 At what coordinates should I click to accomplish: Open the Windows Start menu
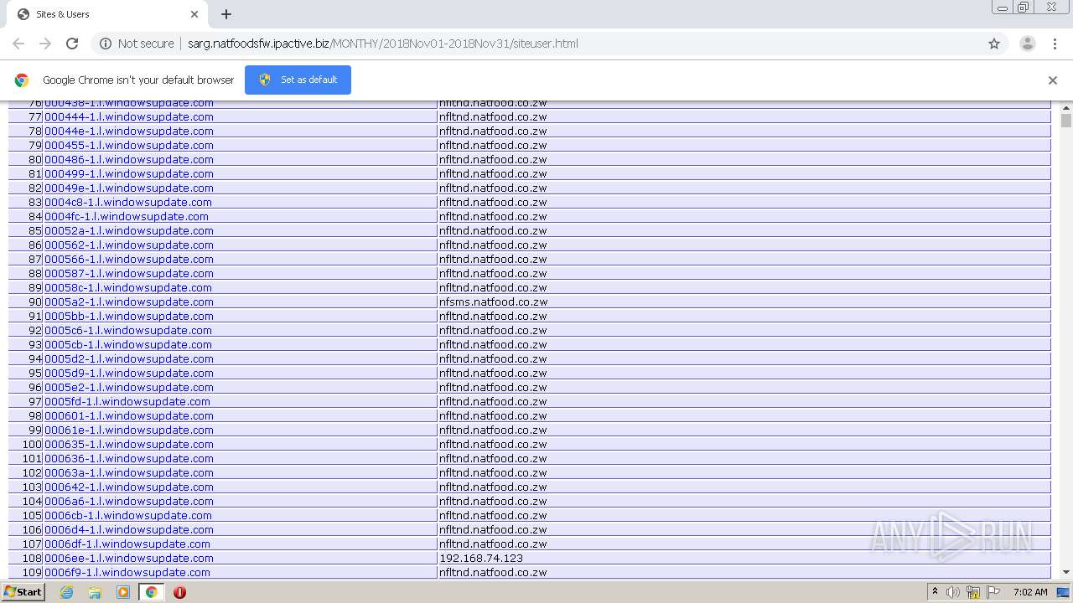(x=23, y=592)
